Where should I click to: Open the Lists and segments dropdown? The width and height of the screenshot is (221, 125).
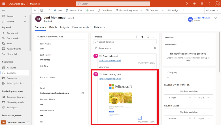point(129,10)
